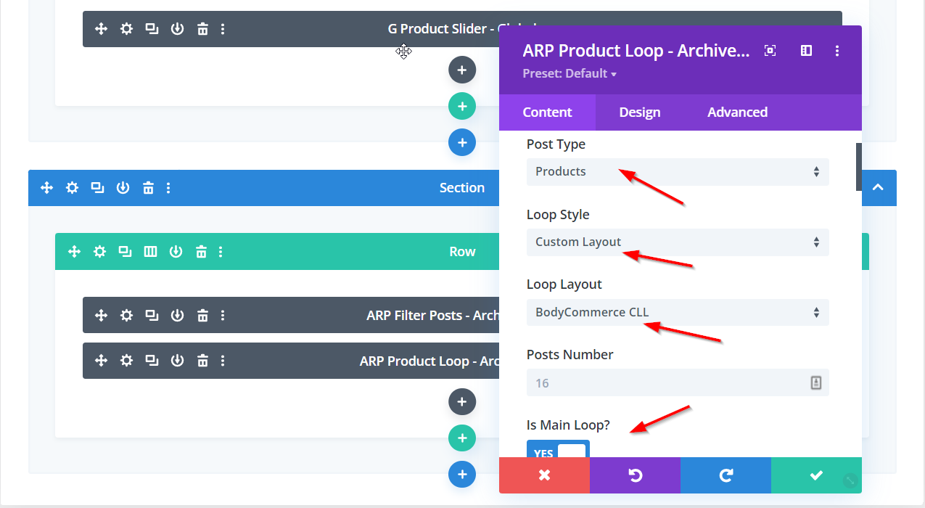Image resolution: width=925 pixels, height=508 pixels.
Task: Toggle the Is Main Loop switch
Action: point(558,453)
